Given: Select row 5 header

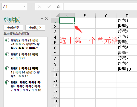Looking at the screenshot, I should (55, 42).
